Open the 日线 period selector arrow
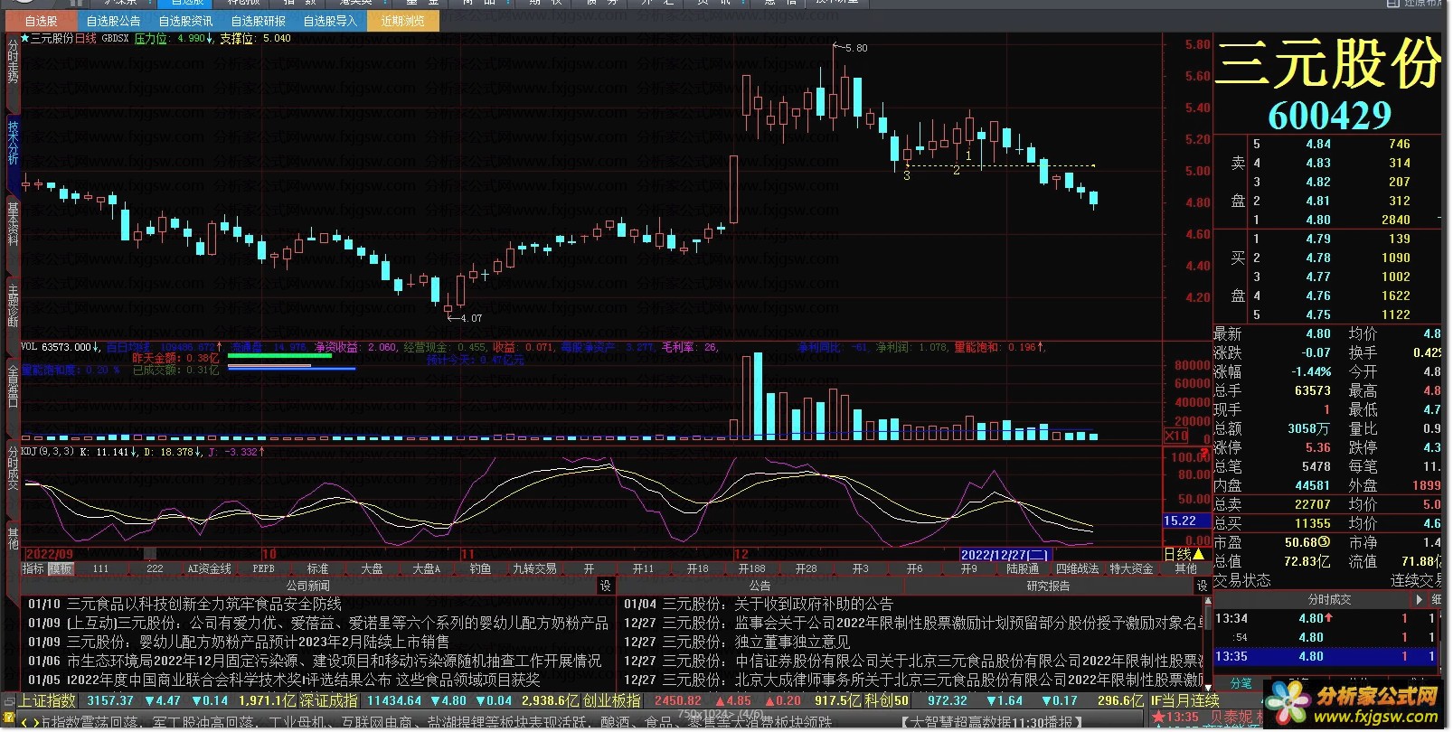1453x732 pixels. tap(1199, 555)
